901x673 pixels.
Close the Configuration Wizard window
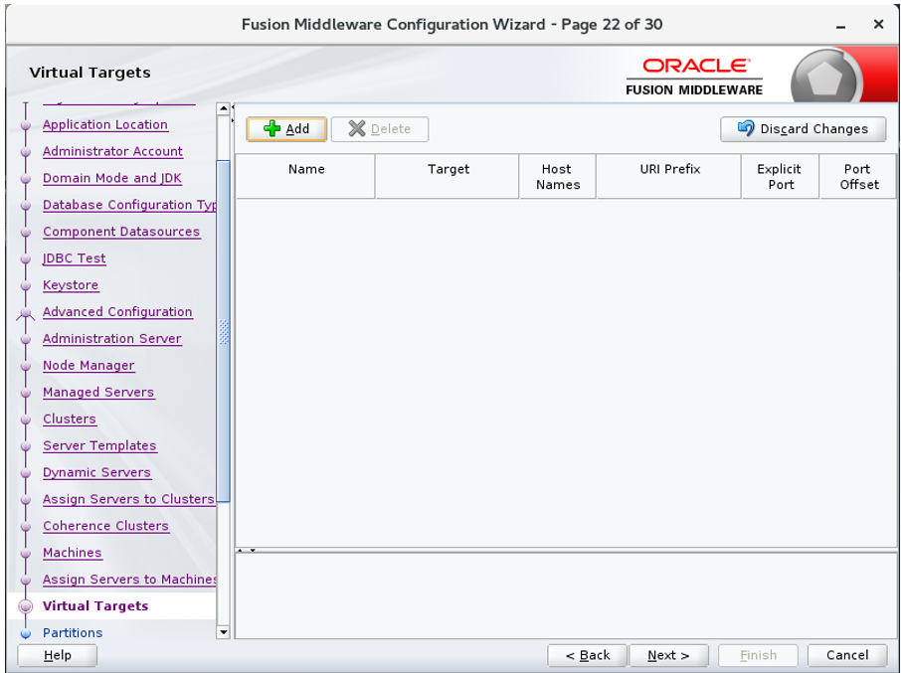point(878,24)
